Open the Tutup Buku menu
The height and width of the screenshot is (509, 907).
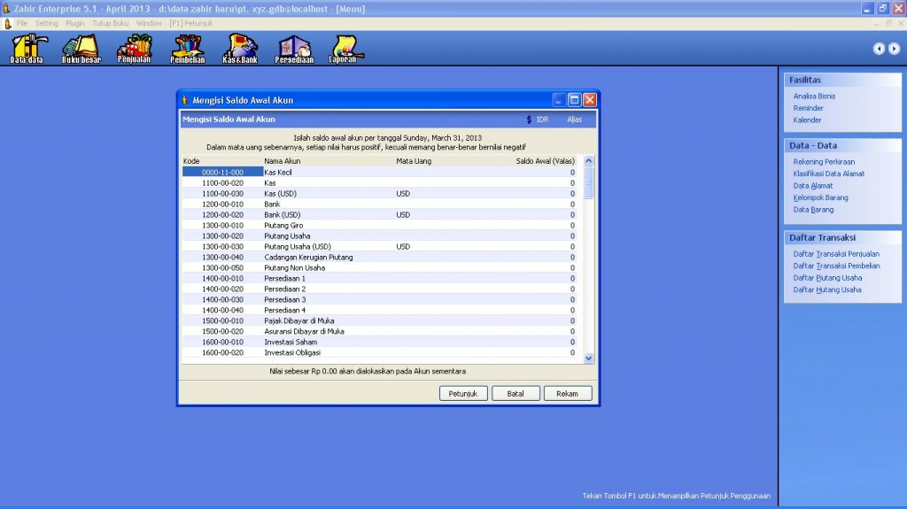[110, 23]
